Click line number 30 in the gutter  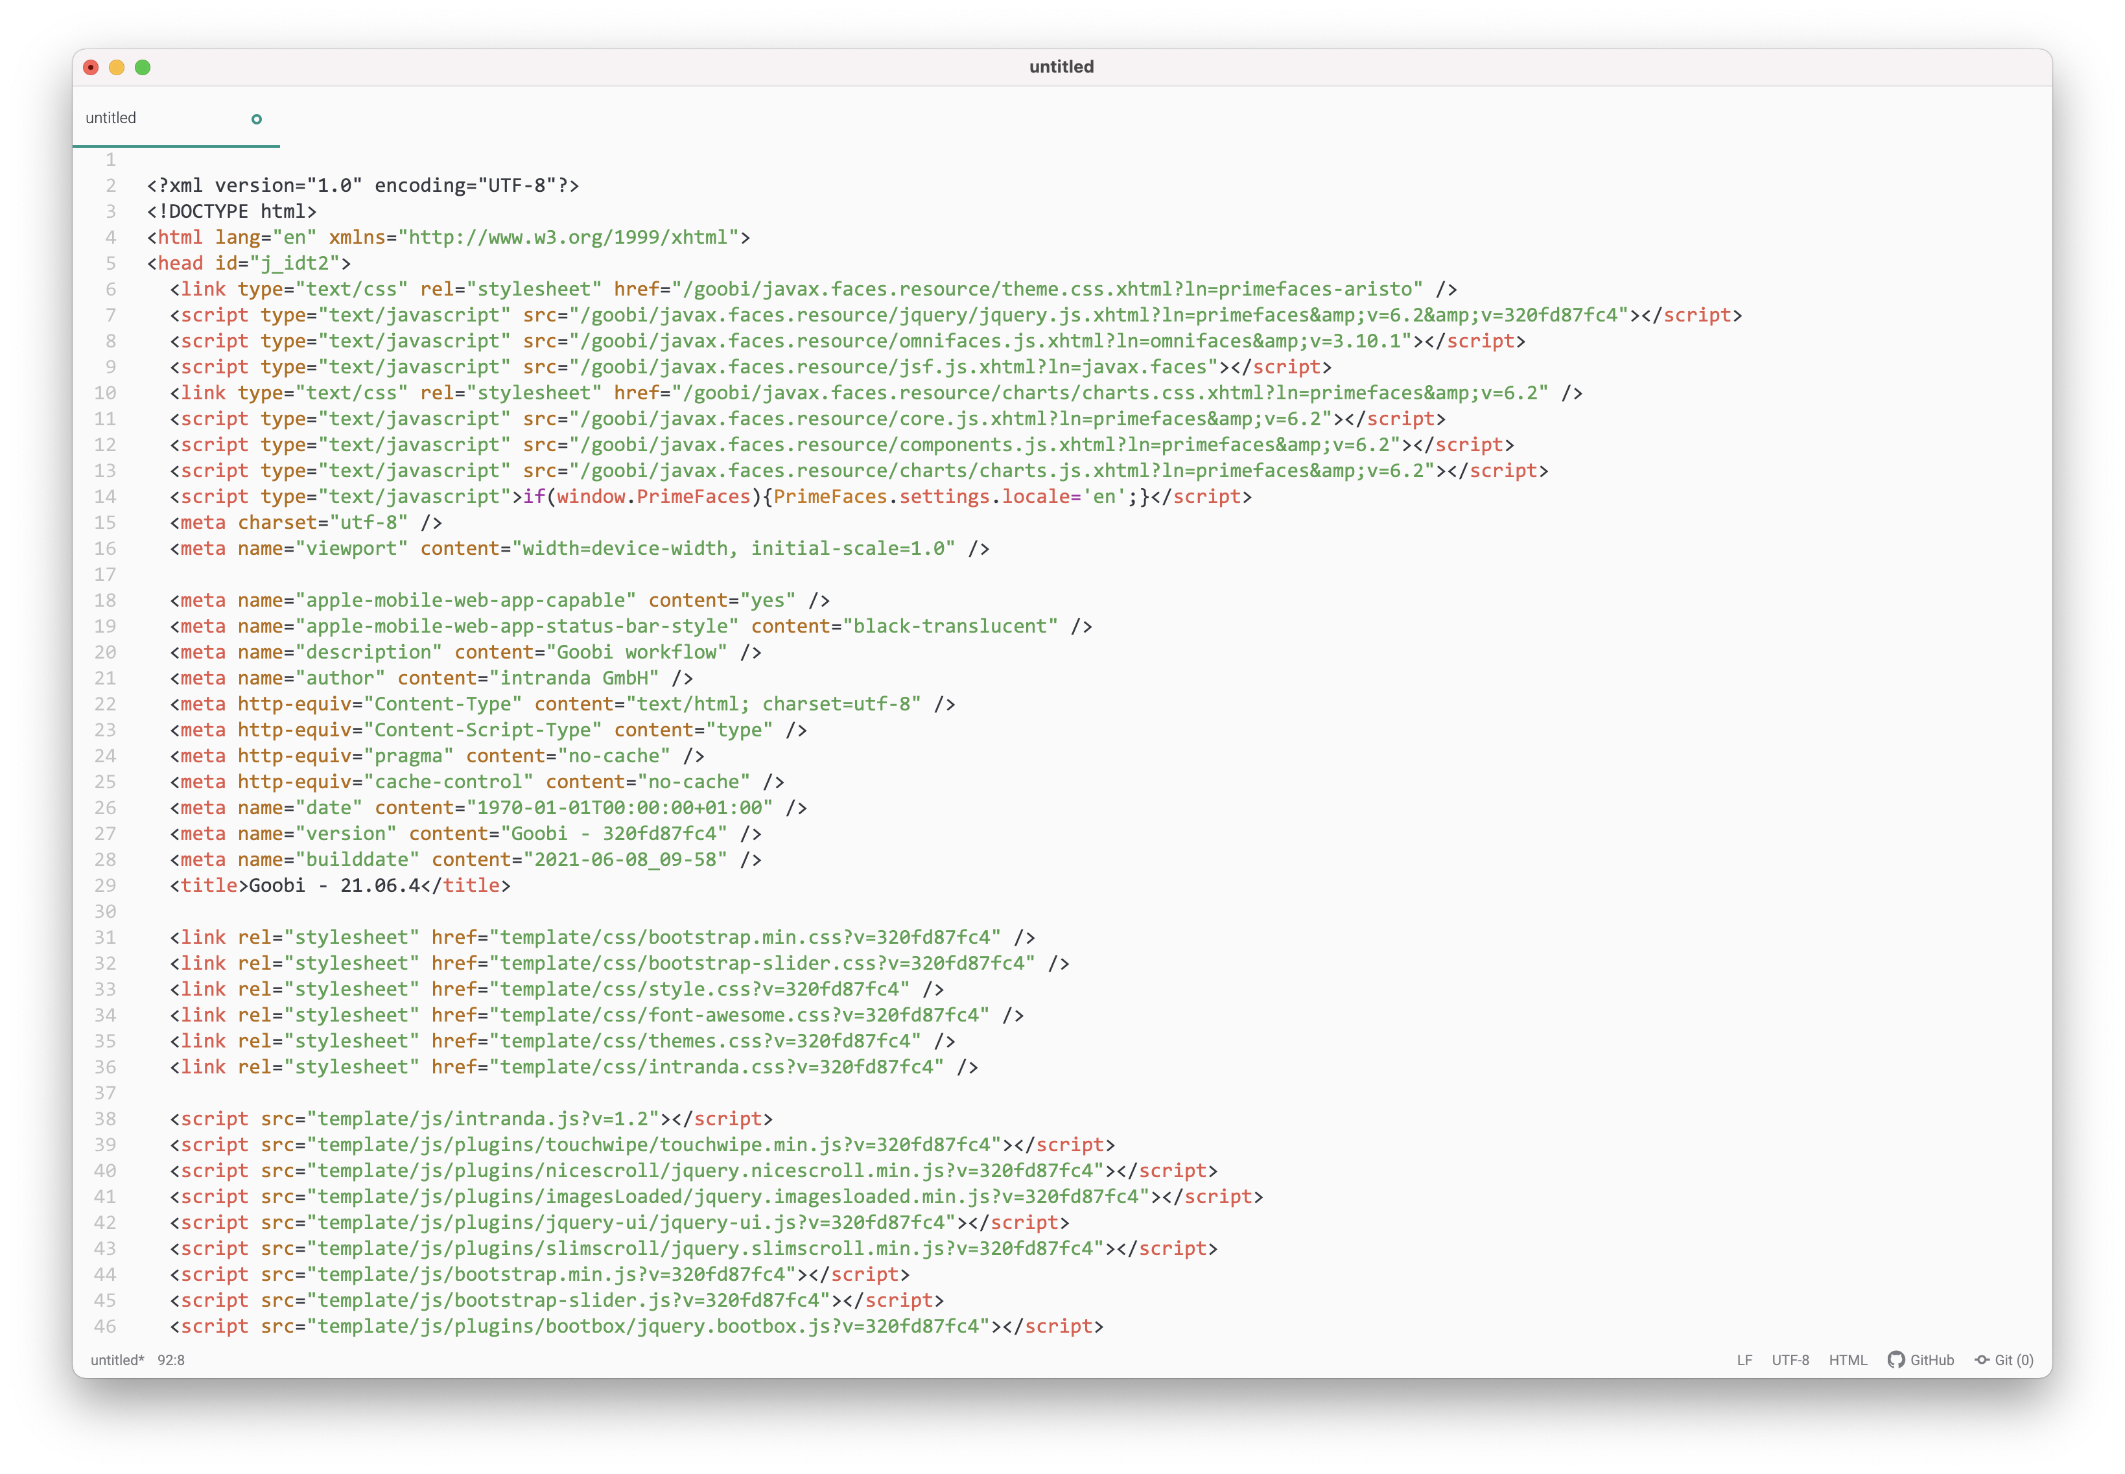pos(105,911)
